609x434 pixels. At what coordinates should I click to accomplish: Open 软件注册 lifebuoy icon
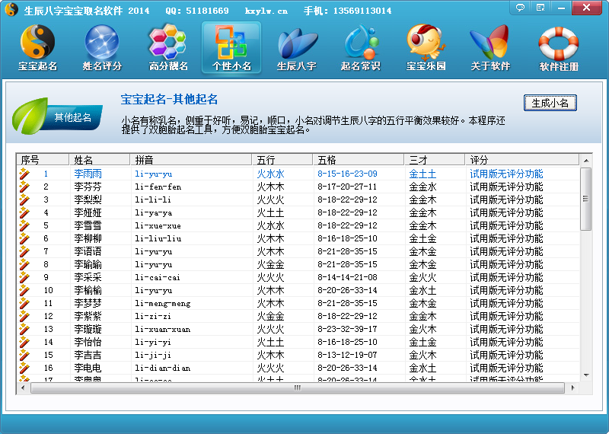coord(559,47)
